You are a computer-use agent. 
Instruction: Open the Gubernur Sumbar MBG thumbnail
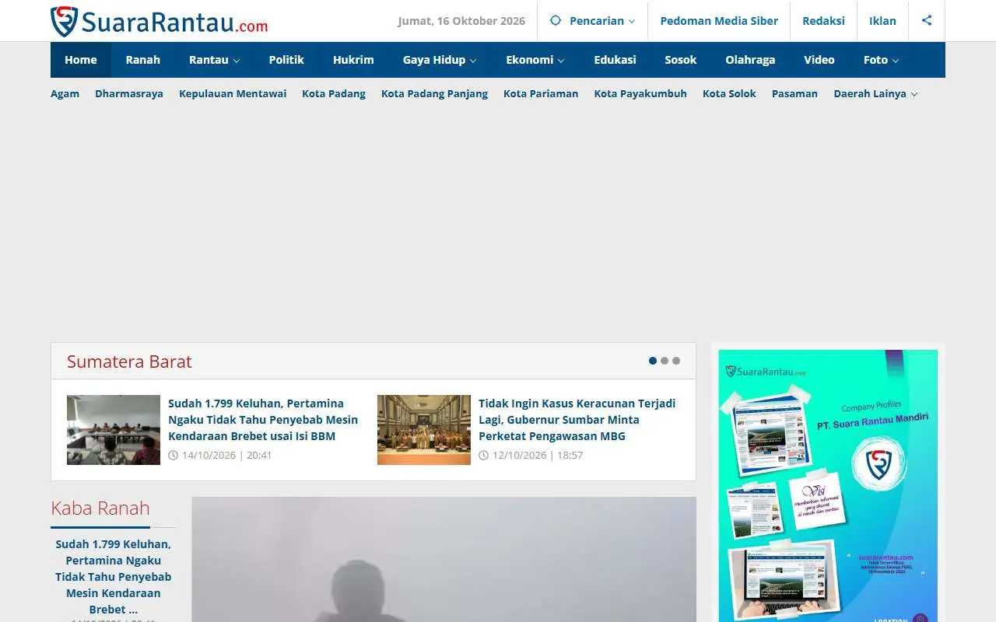click(424, 430)
